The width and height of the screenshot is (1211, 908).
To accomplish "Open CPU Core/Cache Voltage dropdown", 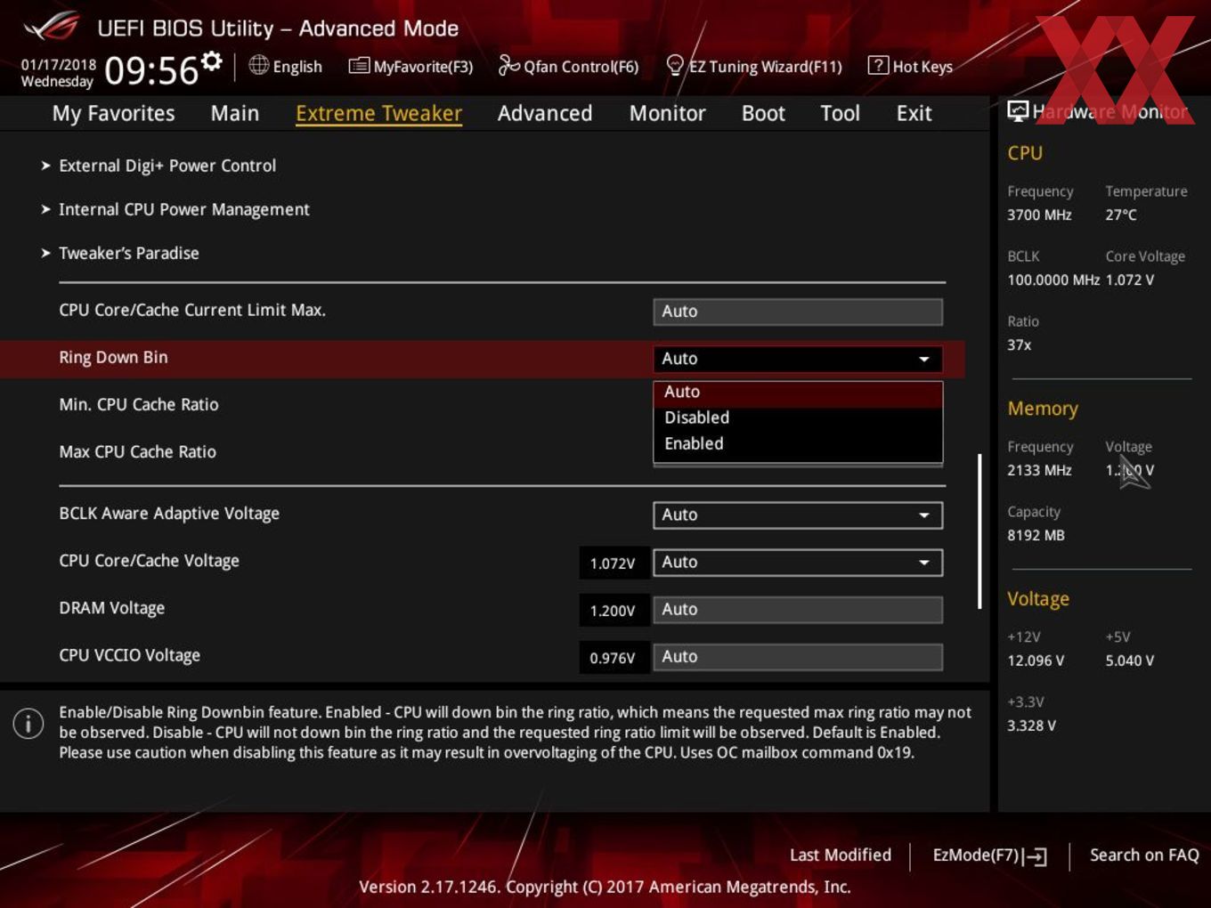I will 798,563.
